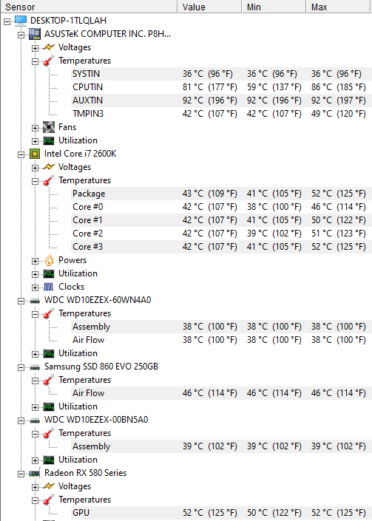This screenshot has height=521, width=372.
Task: Expand the motherboard Voltages node
Action: [35, 48]
